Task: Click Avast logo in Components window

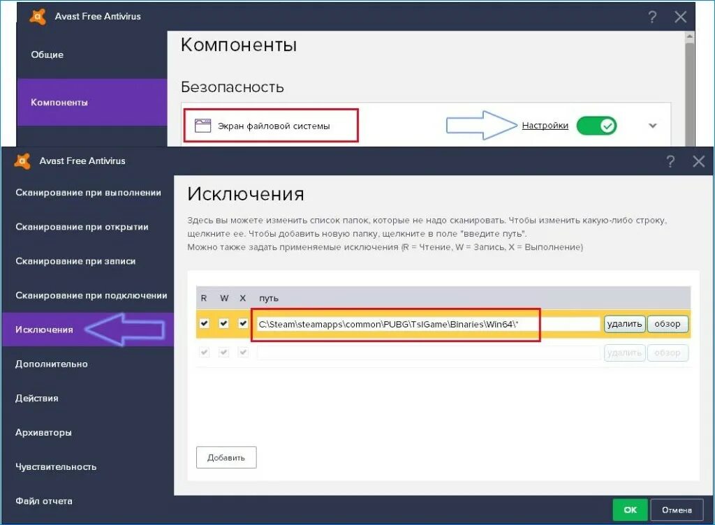Action: pos(38,17)
